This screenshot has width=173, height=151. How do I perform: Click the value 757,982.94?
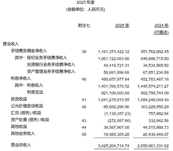(158, 114)
